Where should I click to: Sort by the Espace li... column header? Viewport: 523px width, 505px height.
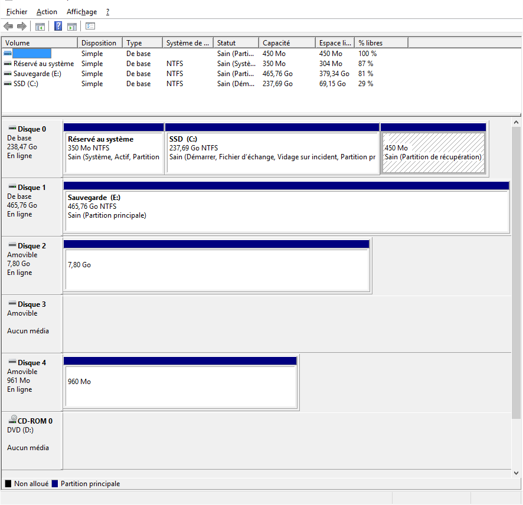pyautogui.click(x=335, y=42)
